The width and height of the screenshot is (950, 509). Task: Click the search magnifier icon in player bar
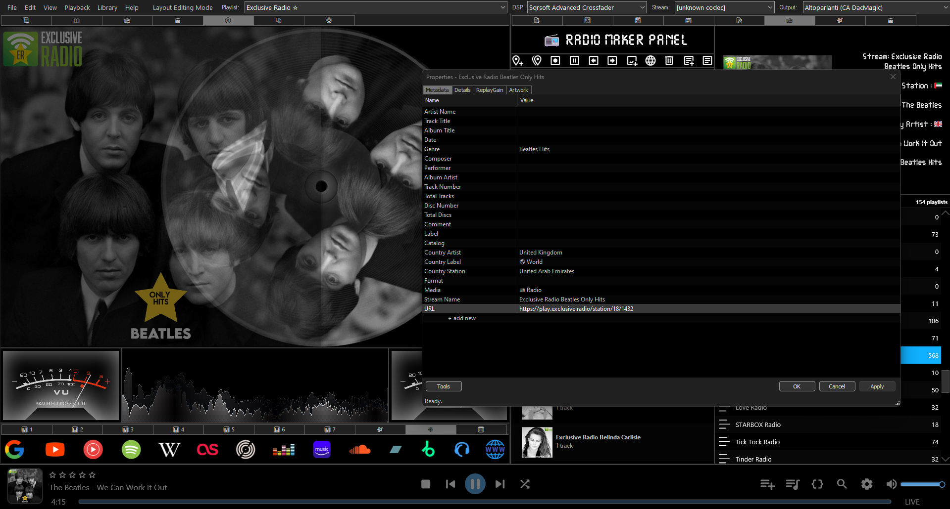point(842,484)
